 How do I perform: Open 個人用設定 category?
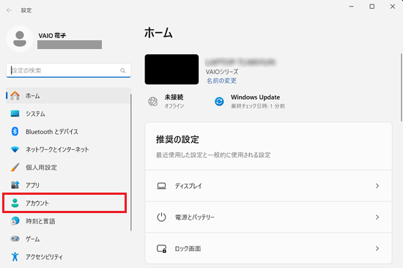[68, 167]
